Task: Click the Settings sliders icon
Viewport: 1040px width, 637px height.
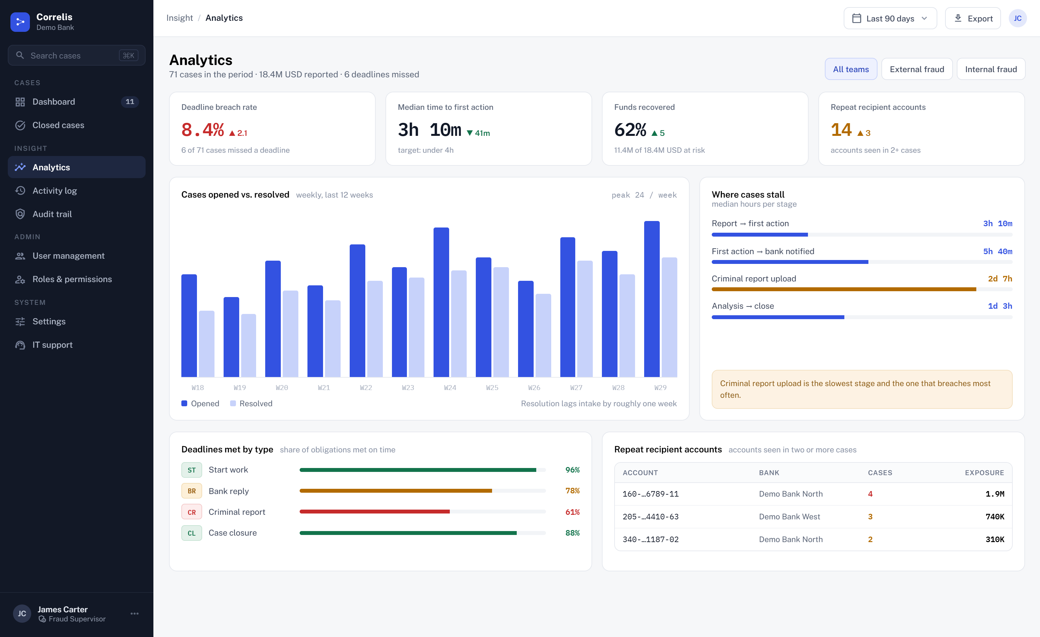Action: [x=20, y=322]
